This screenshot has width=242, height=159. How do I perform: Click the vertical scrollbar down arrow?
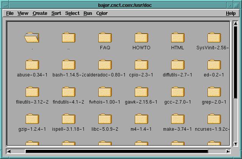pyautogui.click(x=235, y=144)
